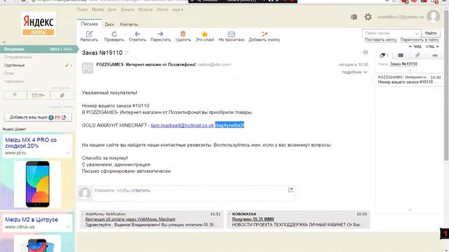
Task: Click the envelope icon in right panel
Action: click(x=401, y=55)
